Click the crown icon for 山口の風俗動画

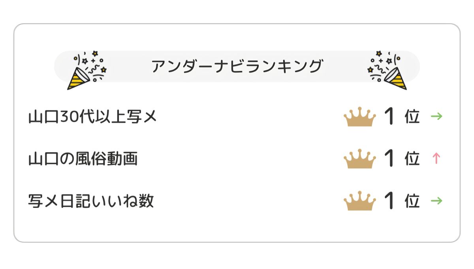(359, 159)
